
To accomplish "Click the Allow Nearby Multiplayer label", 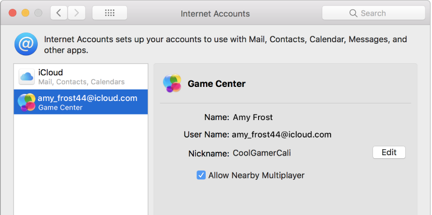I will 256,175.
